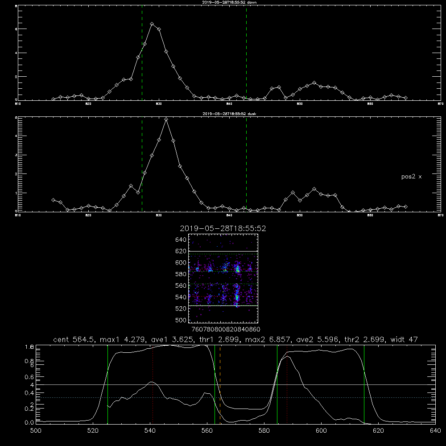This screenshot has width=446, height=446.
Task: Click the dawn plot title text
Action: (229, 2)
